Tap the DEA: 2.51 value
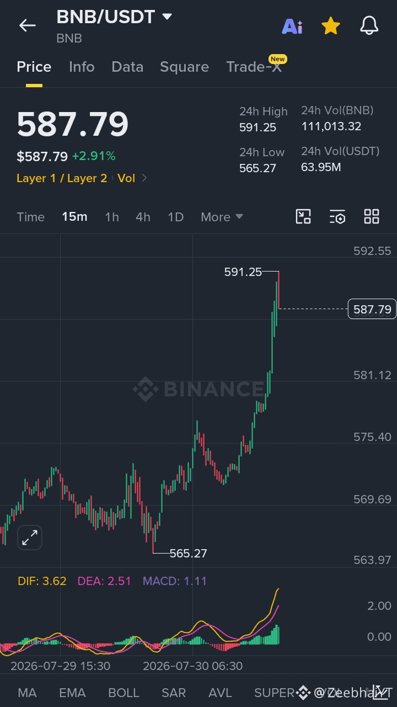Viewport: 397px width, 707px height. click(x=104, y=581)
